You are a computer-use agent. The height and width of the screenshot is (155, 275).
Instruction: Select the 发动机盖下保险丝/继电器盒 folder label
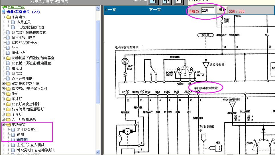(33, 58)
